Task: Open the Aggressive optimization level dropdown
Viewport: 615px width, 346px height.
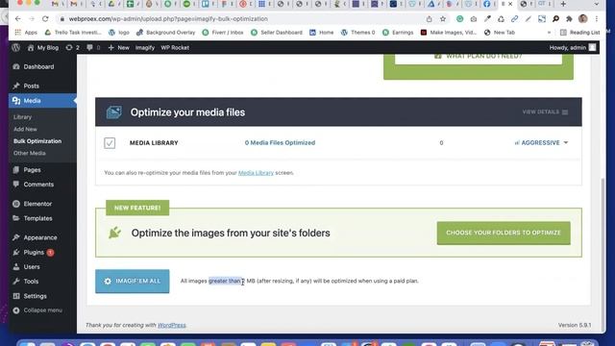Action: pos(541,143)
